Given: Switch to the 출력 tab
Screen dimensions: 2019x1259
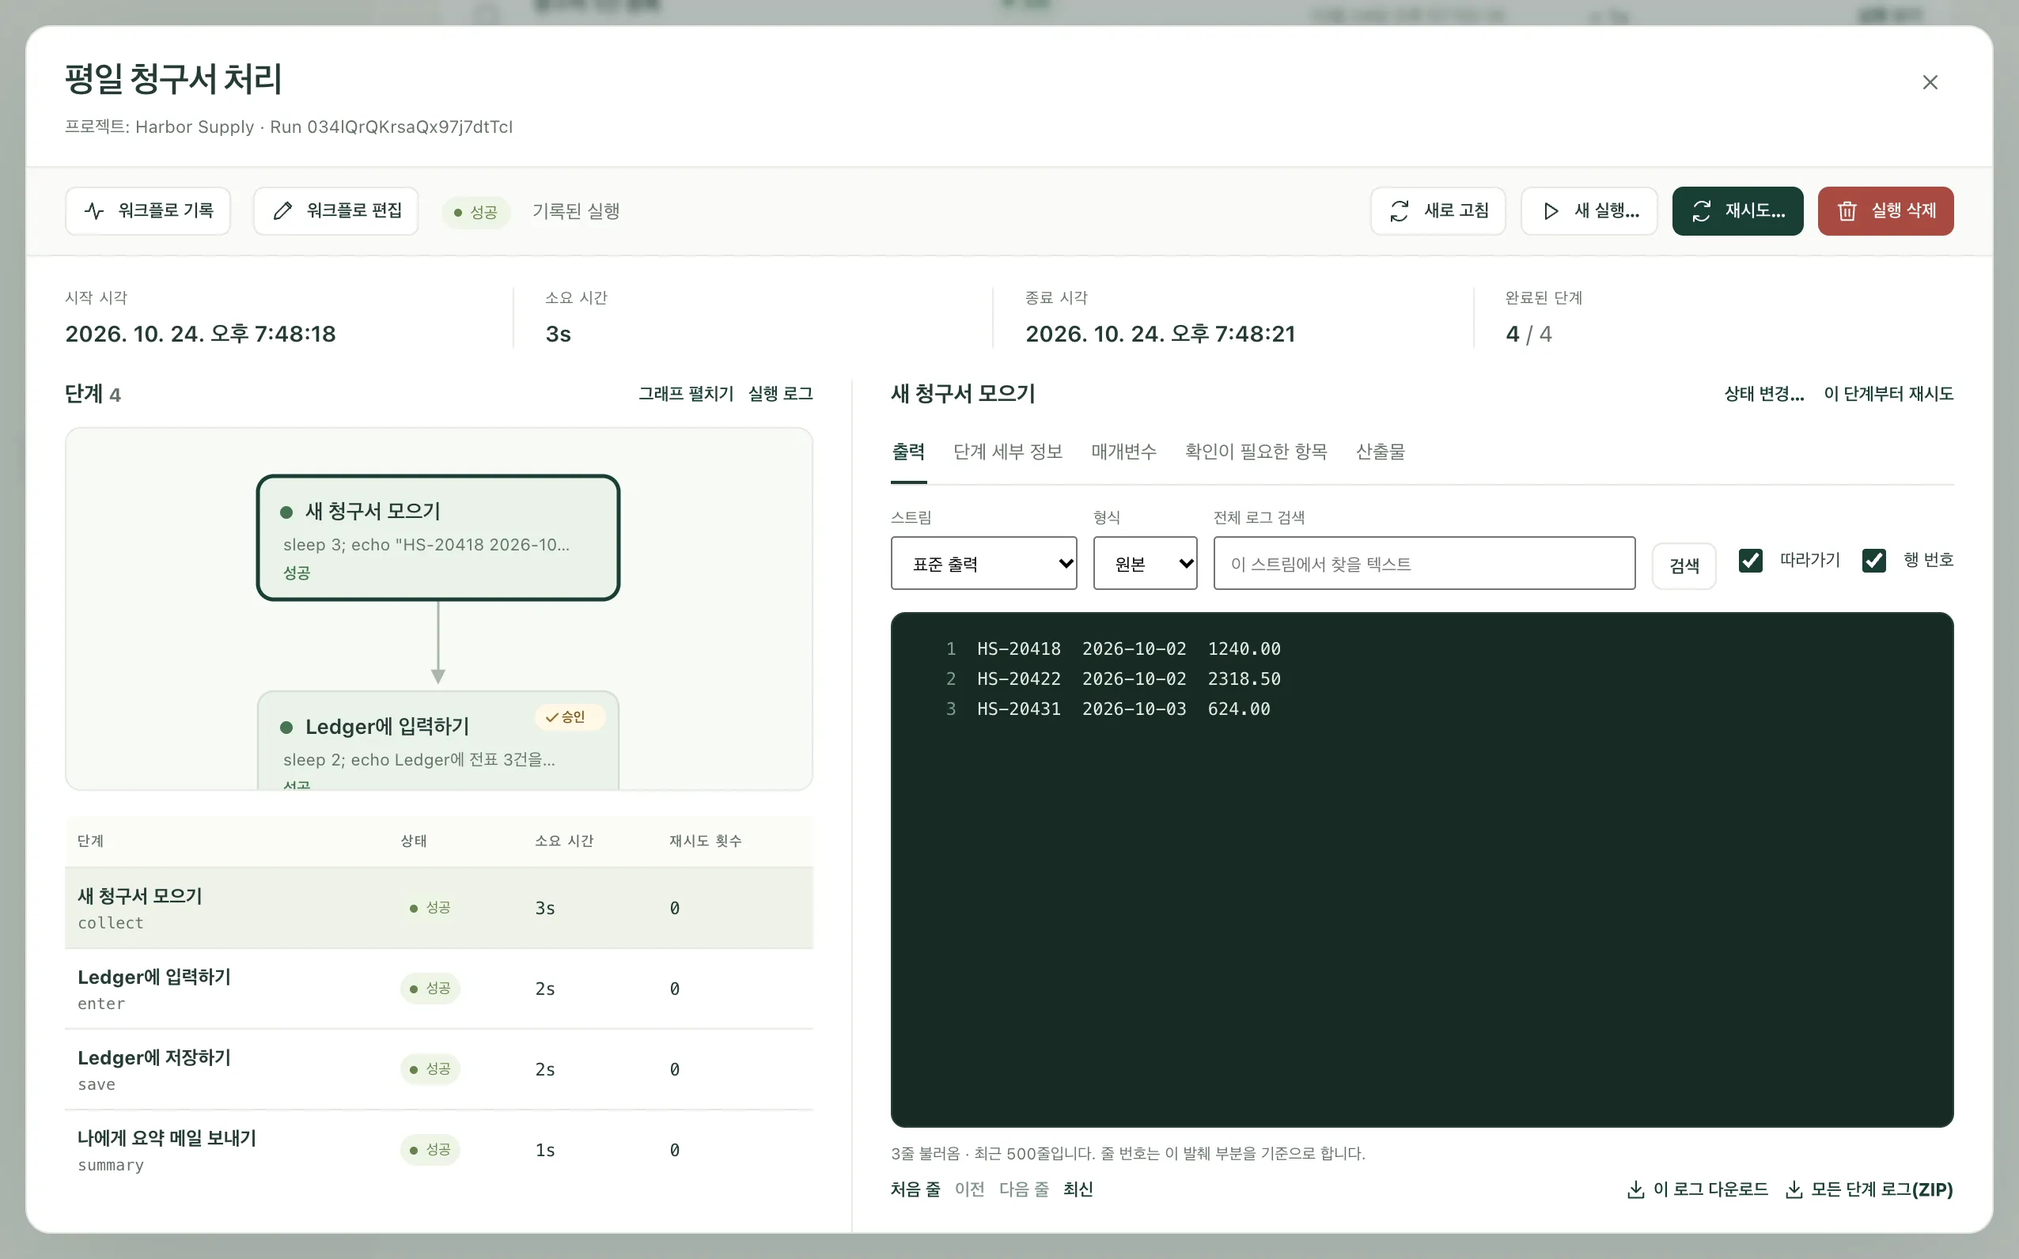Looking at the screenshot, I should point(909,452).
